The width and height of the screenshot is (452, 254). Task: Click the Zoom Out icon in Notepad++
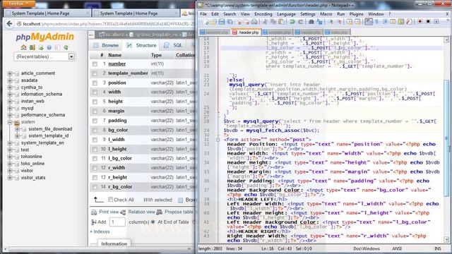click(339, 22)
